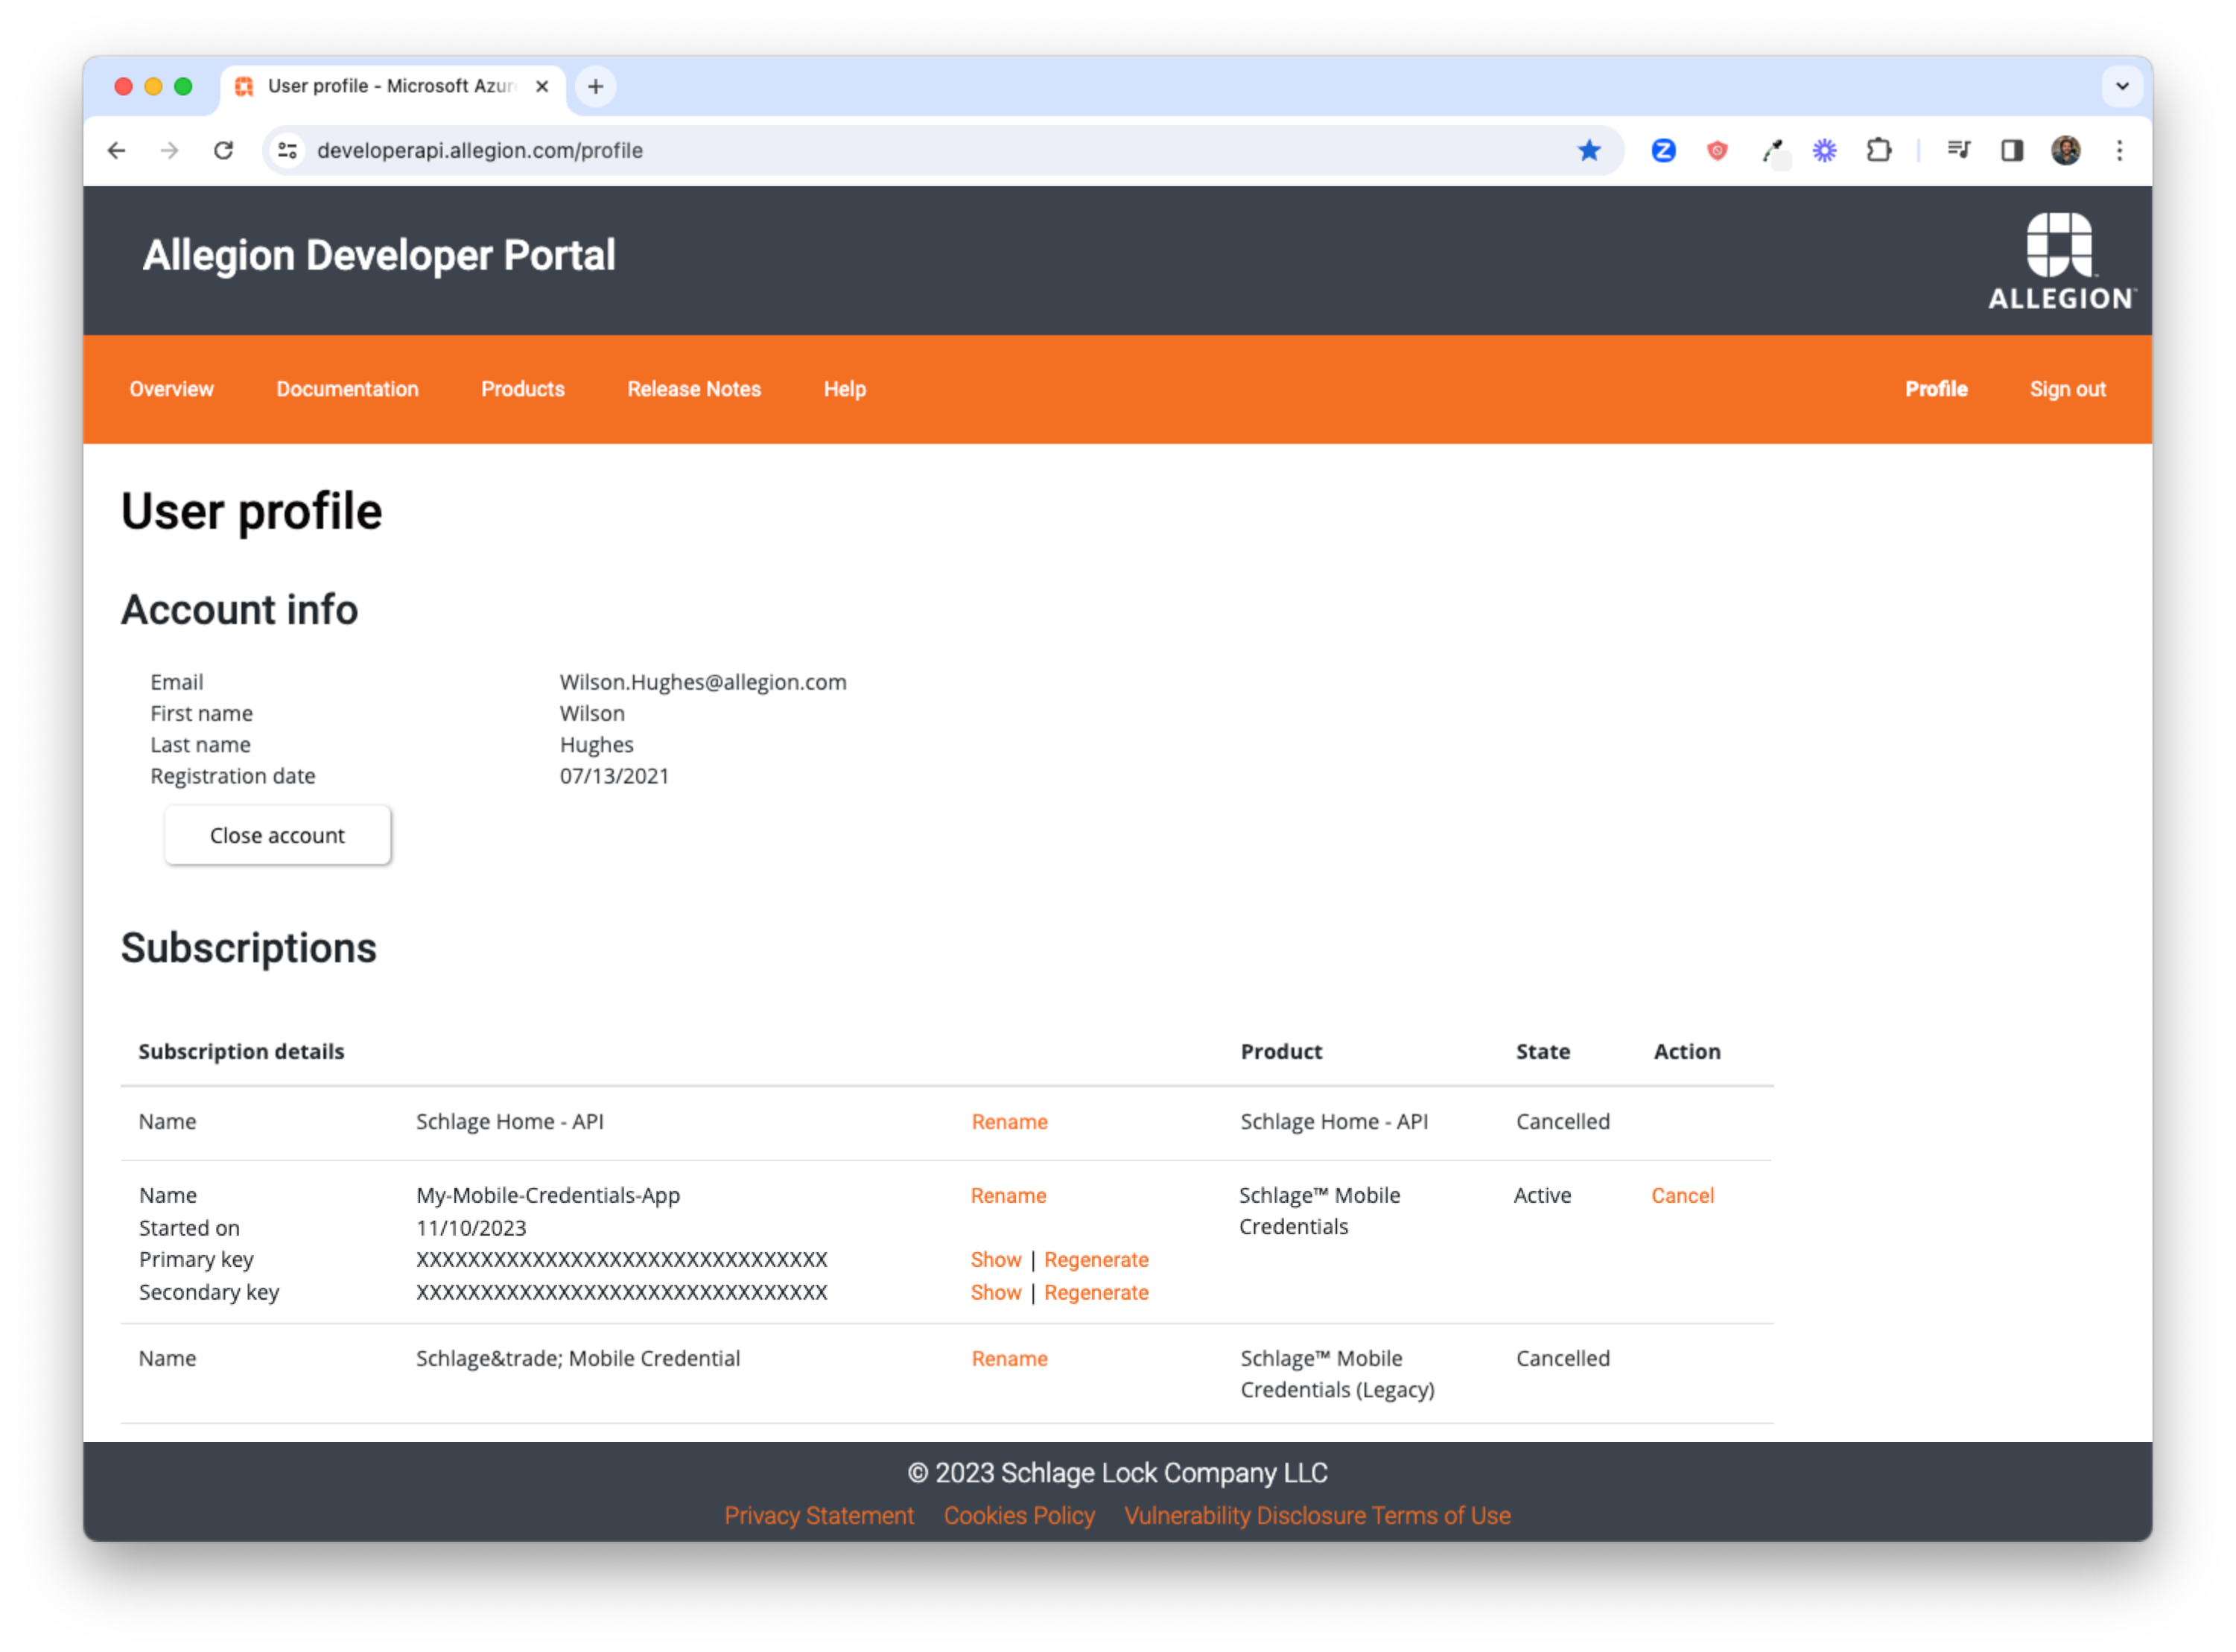The width and height of the screenshot is (2236, 1652).
Task: Open the Documentation nav item
Action: click(348, 389)
